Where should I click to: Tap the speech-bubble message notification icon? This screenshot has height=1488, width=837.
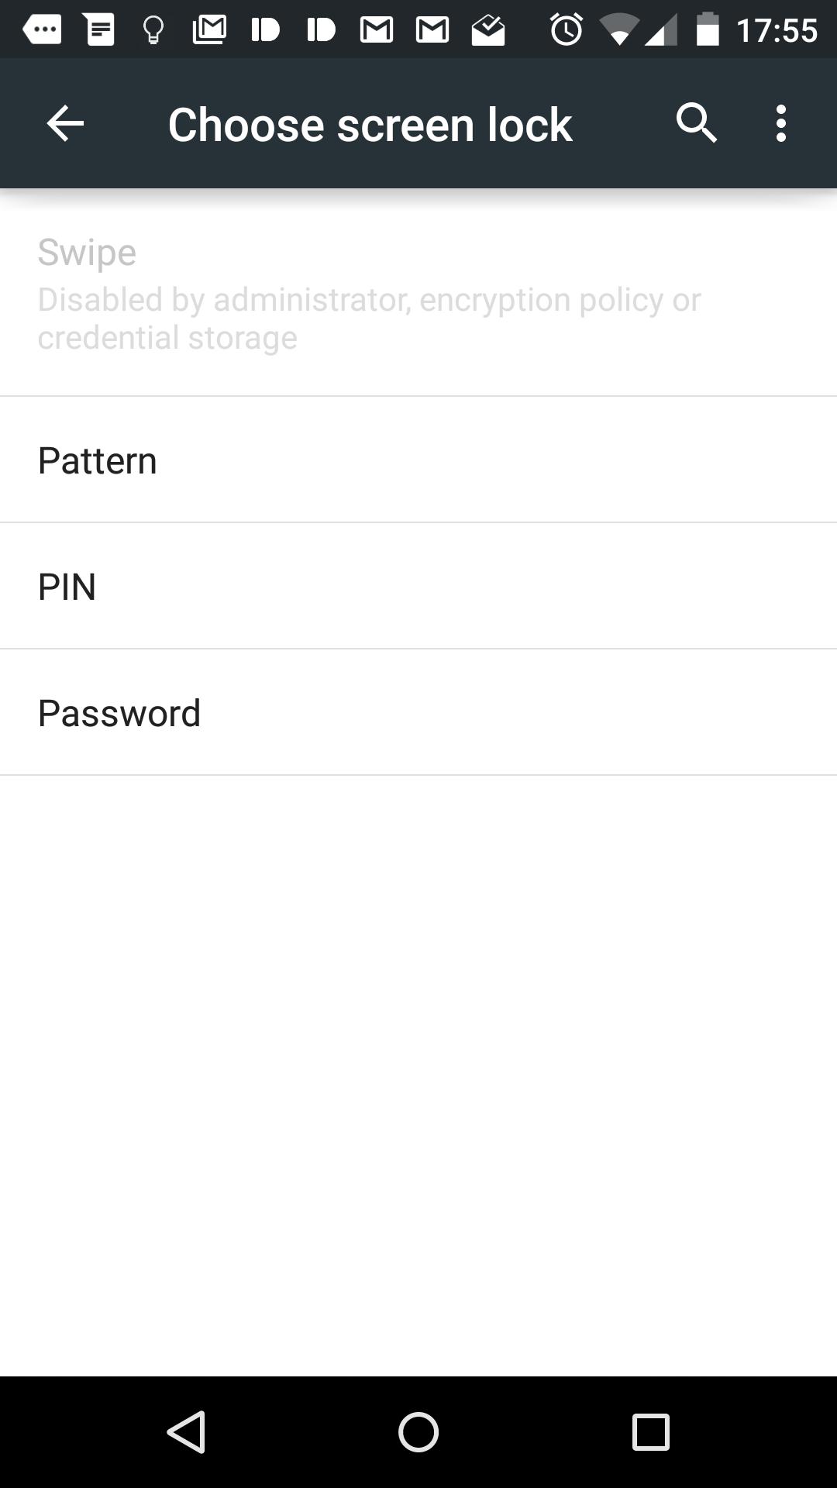tap(42, 31)
